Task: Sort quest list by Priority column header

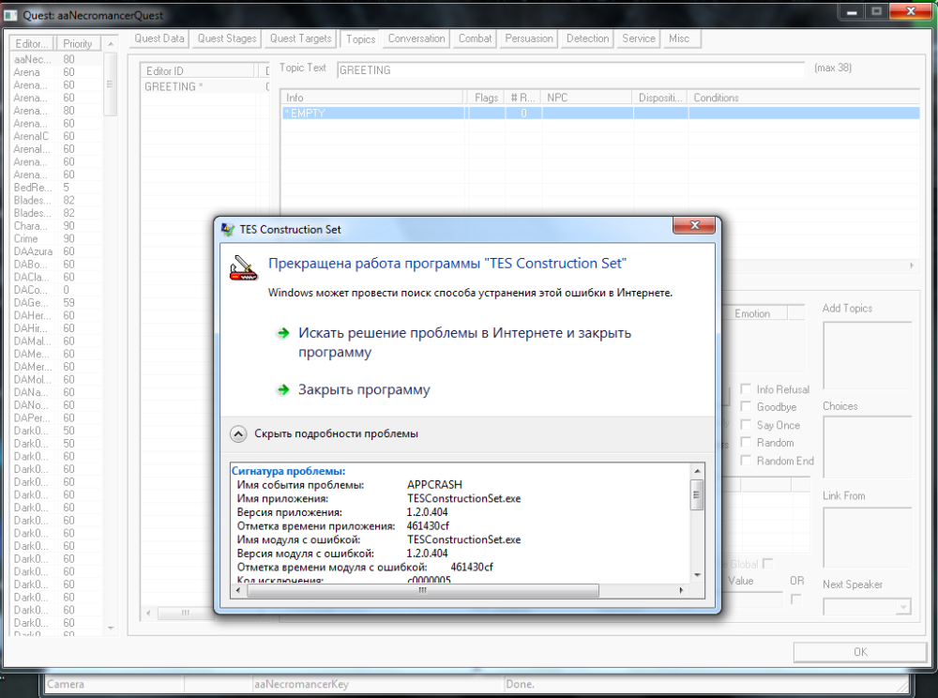Action: click(80, 44)
